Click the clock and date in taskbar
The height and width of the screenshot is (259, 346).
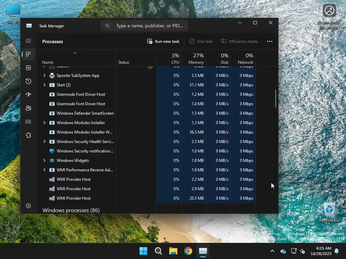tap(321, 251)
